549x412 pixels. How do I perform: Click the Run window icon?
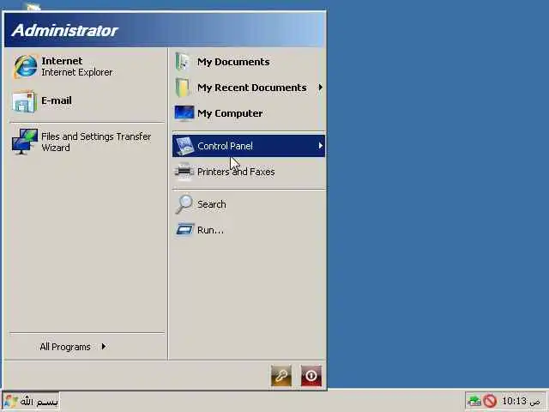pos(184,230)
